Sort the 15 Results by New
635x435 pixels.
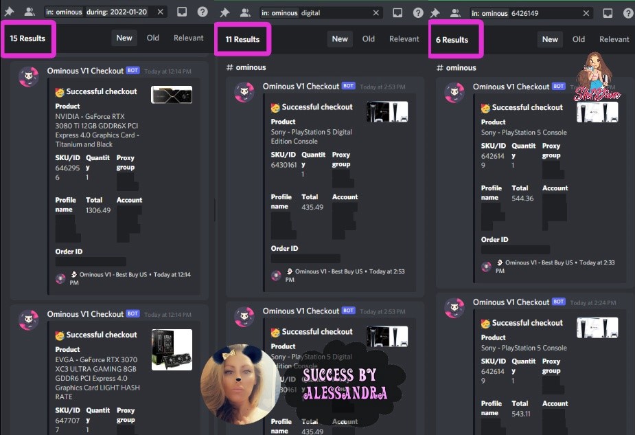(124, 38)
